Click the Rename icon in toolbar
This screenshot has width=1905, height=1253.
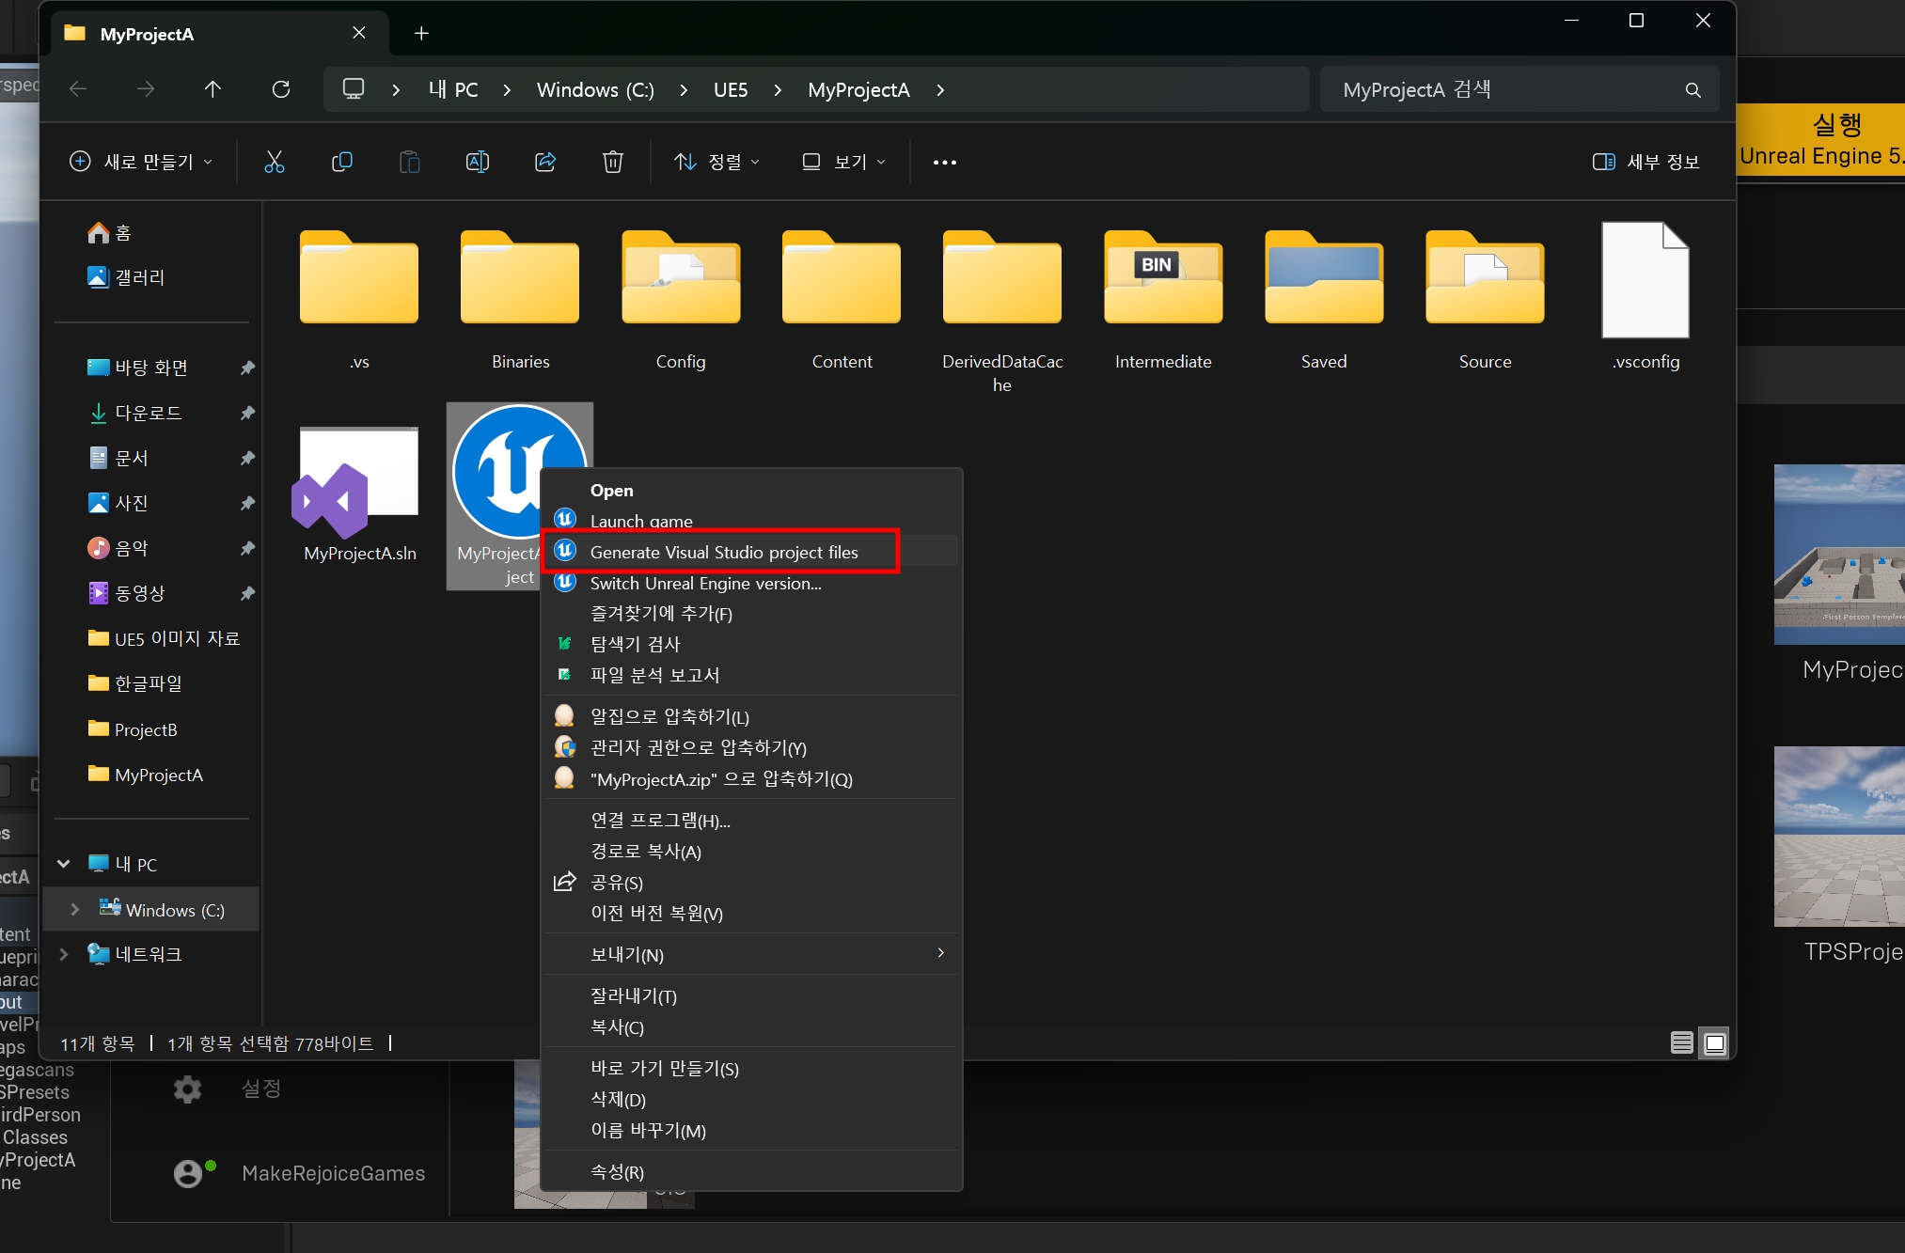(478, 162)
